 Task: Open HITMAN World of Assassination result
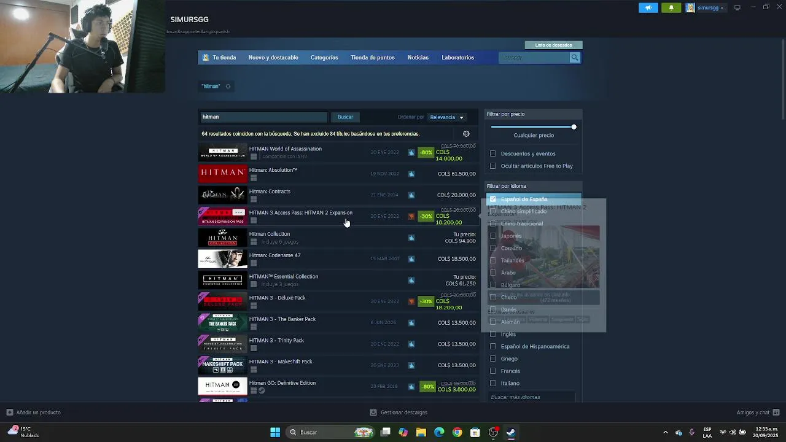coord(338,152)
